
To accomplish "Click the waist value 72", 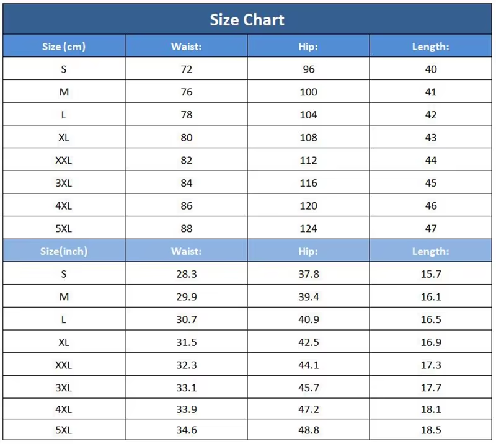I will (x=187, y=69).
